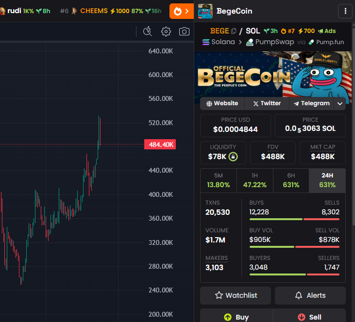
Task: Select the 5M timeframe tab
Action: click(x=219, y=181)
